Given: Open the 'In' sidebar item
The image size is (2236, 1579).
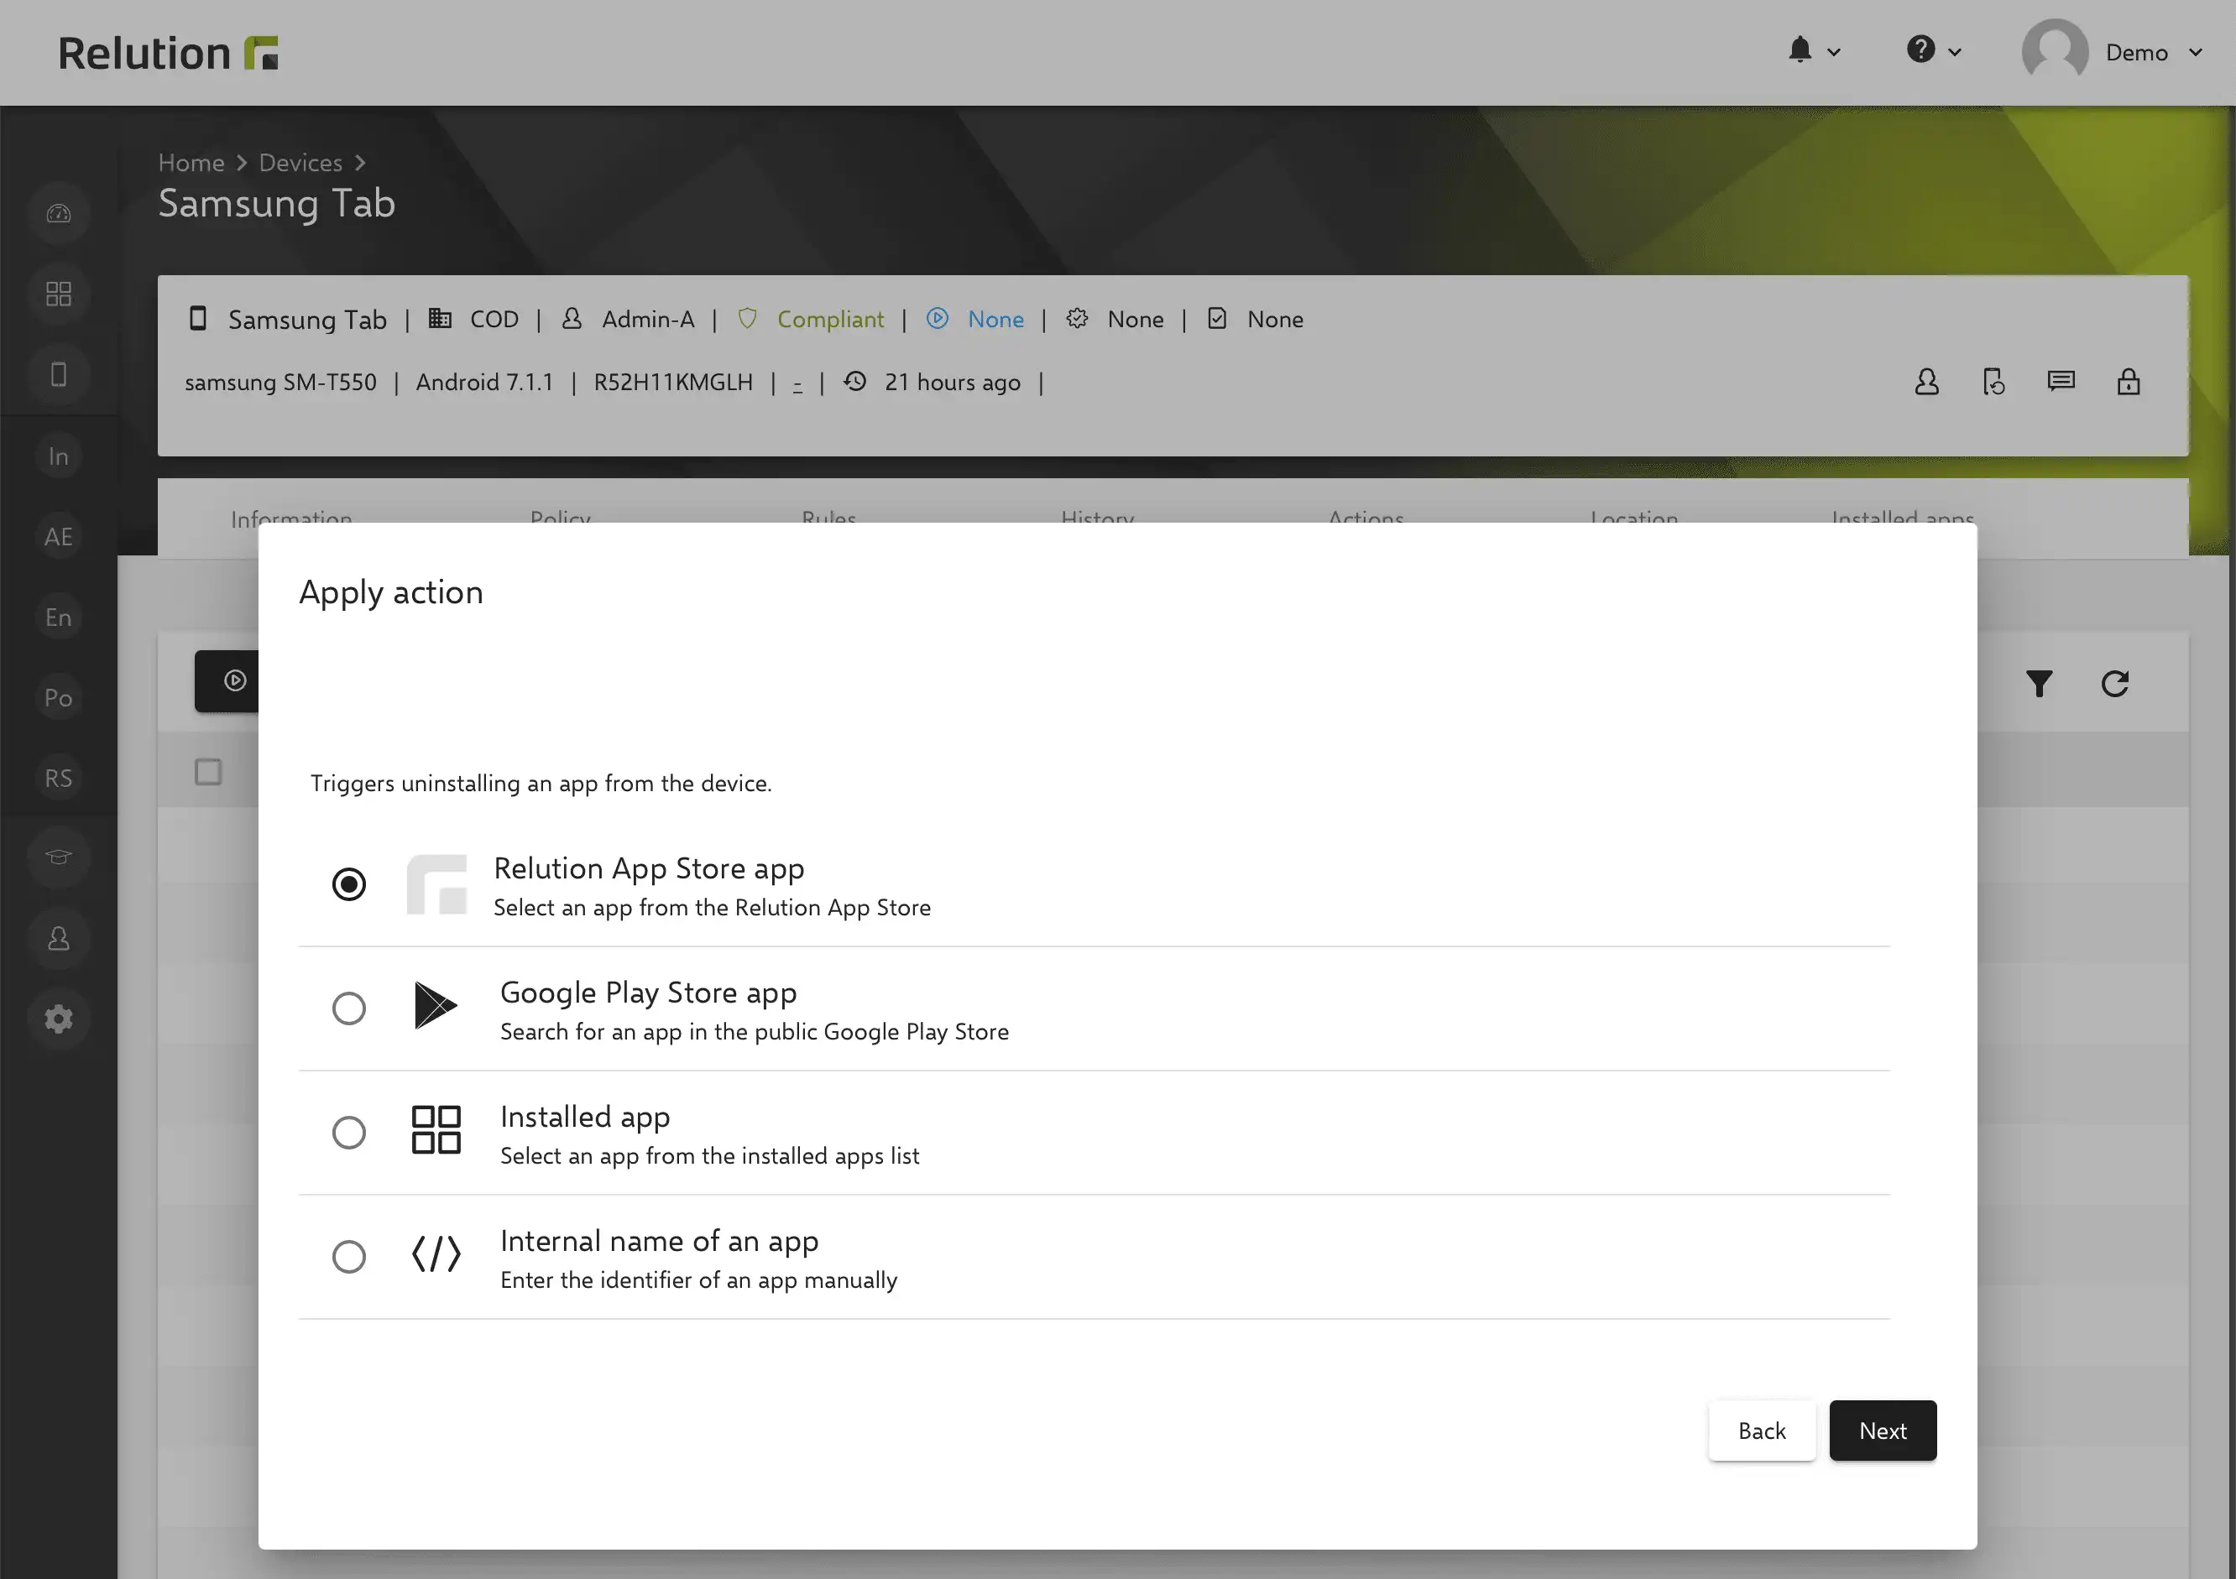Looking at the screenshot, I should point(59,456).
